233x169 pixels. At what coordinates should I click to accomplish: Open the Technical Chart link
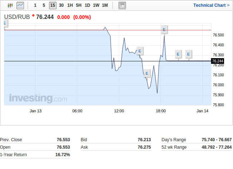[211, 5]
